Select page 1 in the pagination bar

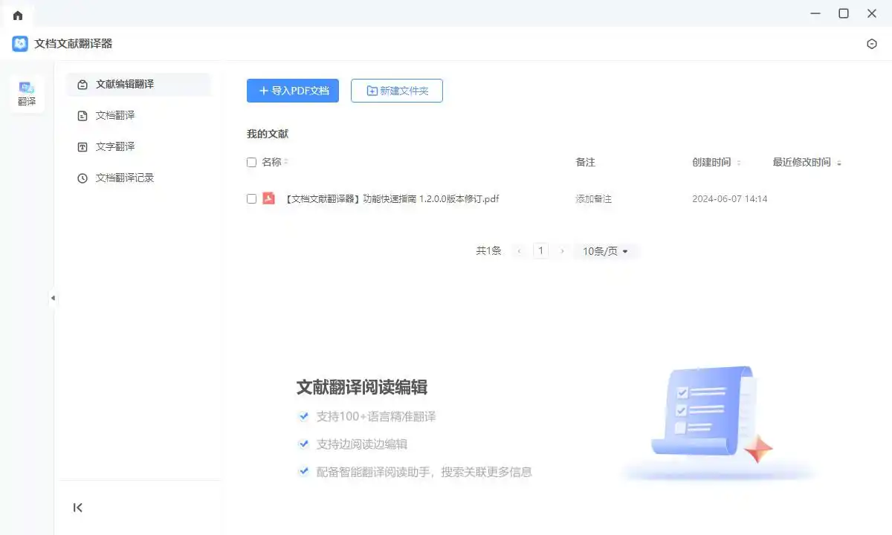(540, 250)
